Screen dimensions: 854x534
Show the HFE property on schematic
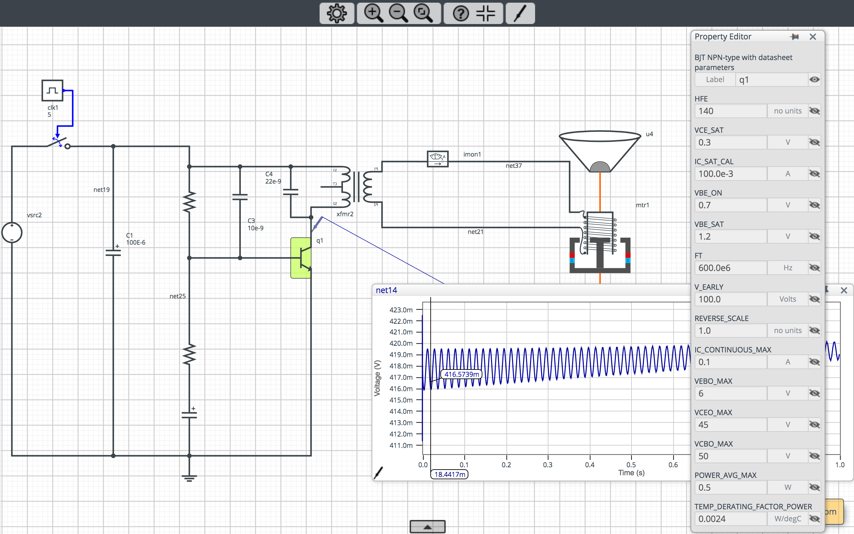[814, 111]
